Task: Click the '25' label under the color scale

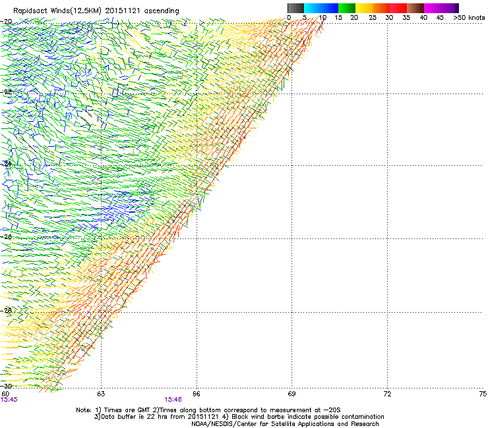Action: pos(373,18)
